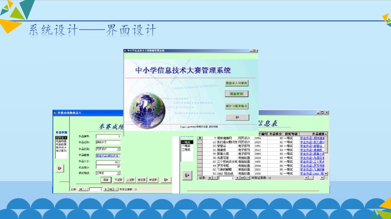Image resolution: width=391 pixels, height=219 pixels.
Task: Click the 数据查询 button in main menu window
Action: (236, 94)
